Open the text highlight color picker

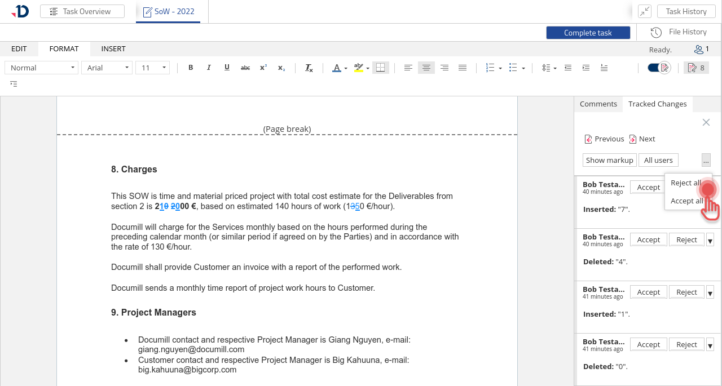click(368, 68)
